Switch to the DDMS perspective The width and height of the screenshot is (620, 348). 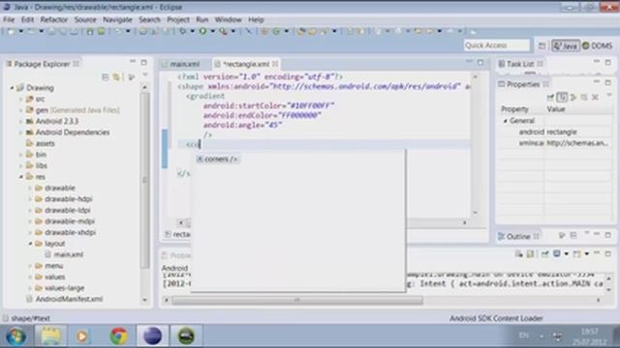click(x=597, y=45)
